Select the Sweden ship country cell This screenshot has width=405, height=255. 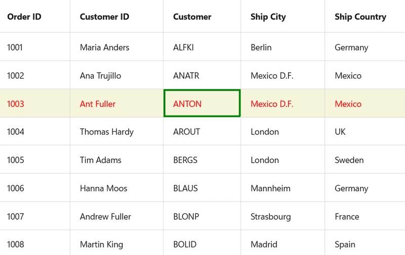pyautogui.click(x=365, y=160)
